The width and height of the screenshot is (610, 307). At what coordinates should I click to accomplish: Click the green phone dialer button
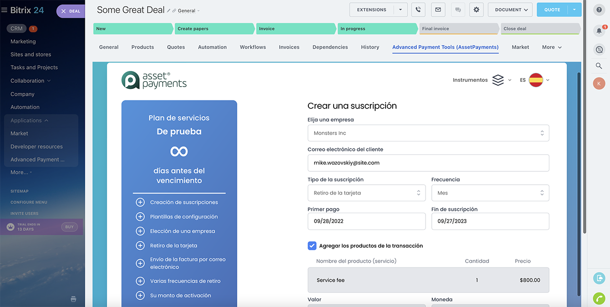click(599, 298)
